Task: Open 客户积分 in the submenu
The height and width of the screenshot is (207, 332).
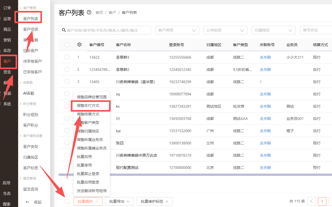Action: [31, 125]
